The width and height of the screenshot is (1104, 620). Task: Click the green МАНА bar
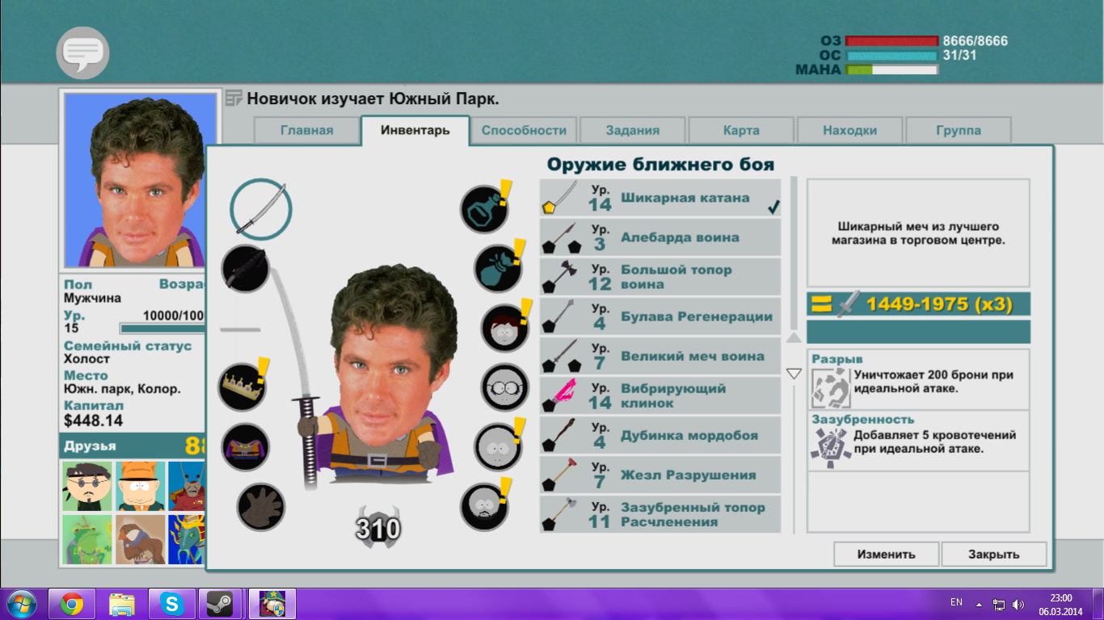pos(891,70)
